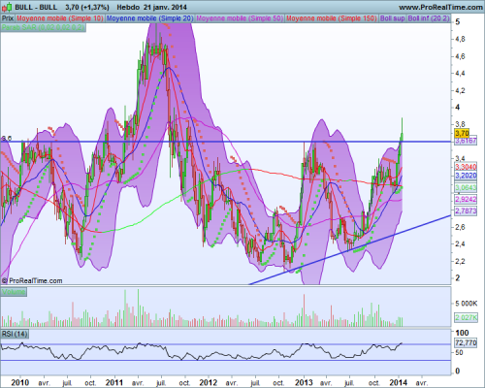Select the blue 3,2020 price tag

coord(466,176)
